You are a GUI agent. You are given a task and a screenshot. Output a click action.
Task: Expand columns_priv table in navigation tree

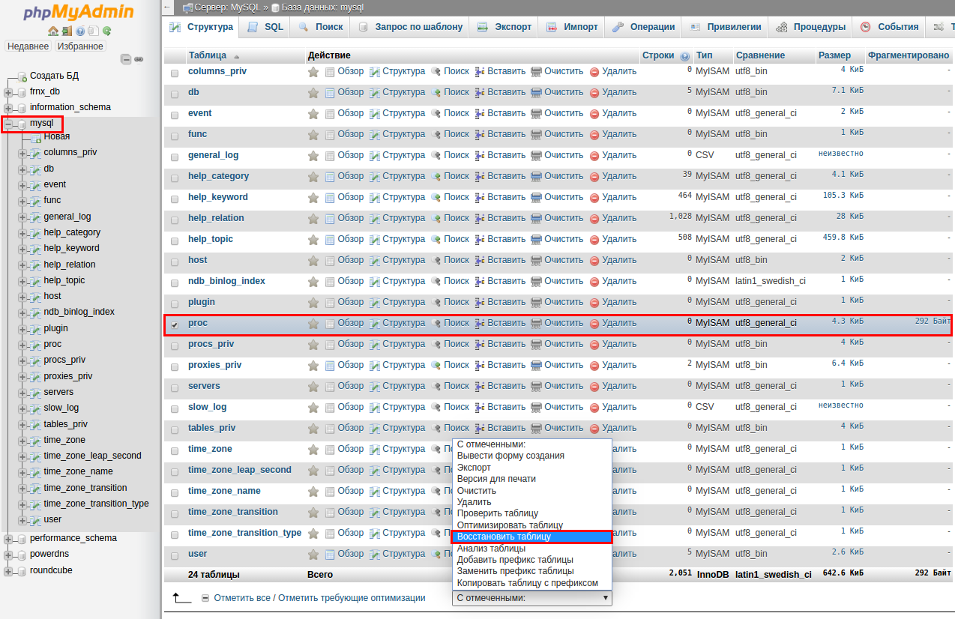click(x=22, y=153)
